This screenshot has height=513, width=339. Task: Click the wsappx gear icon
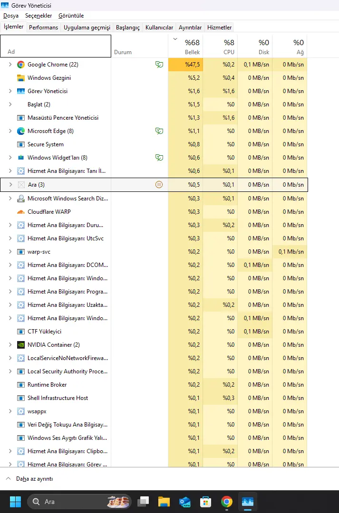20,411
